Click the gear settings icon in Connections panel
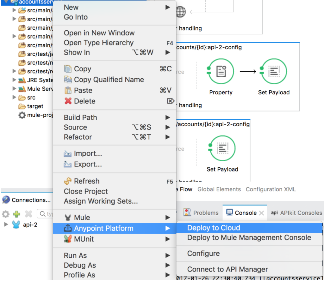324x281 pixels. [6, 214]
